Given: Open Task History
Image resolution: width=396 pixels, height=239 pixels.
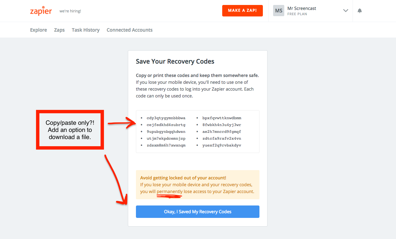Looking at the screenshot, I should 86,30.
